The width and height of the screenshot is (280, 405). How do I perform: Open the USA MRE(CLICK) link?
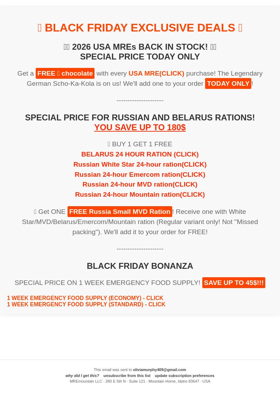pyautogui.click(x=156, y=74)
